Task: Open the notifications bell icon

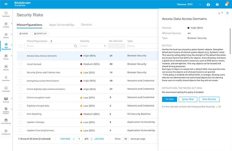Action: coord(226,4)
